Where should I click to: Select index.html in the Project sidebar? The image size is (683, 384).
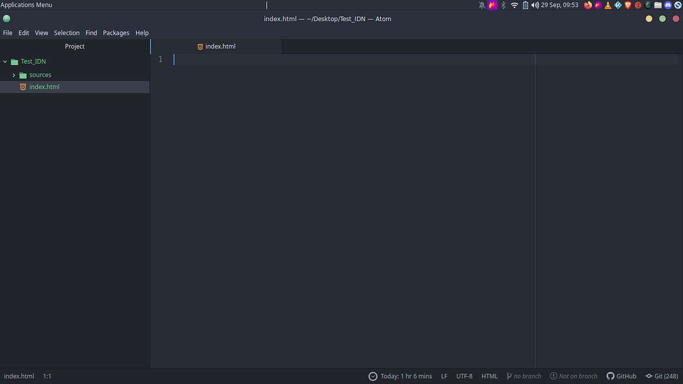coord(44,86)
